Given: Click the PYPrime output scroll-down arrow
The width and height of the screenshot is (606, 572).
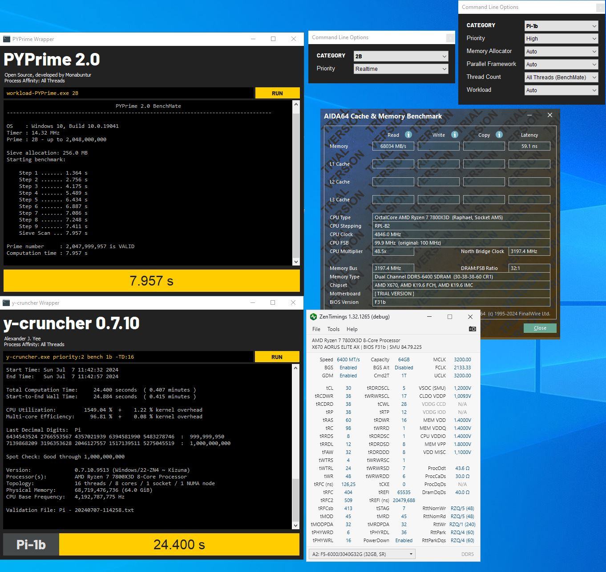Looking at the screenshot, I should point(296,262).
